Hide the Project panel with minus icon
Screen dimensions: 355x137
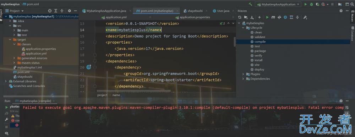[x=76, y=11]
